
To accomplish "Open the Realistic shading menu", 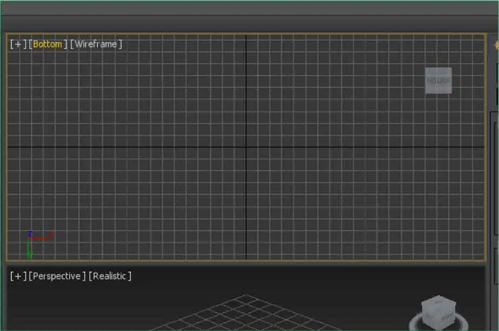I will [x=110, y=276].
